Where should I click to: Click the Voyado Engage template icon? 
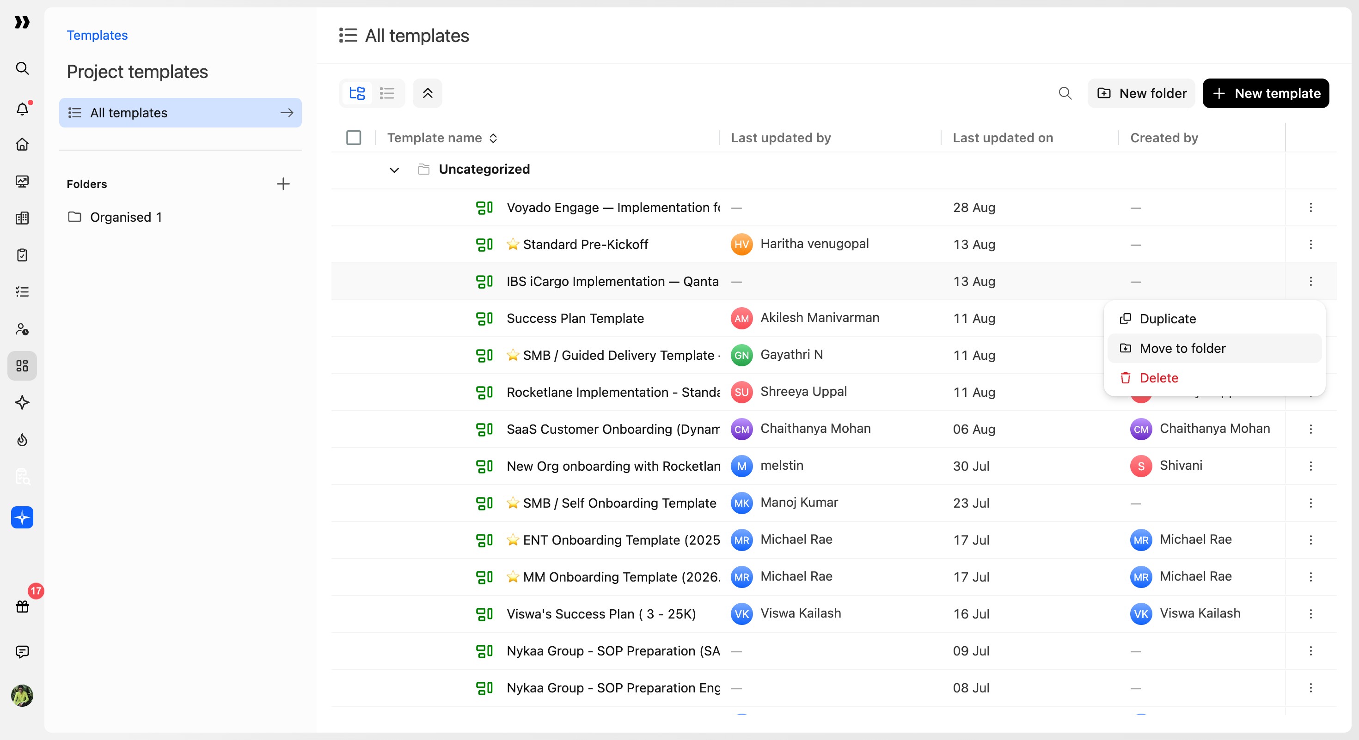tap(484, 208)
